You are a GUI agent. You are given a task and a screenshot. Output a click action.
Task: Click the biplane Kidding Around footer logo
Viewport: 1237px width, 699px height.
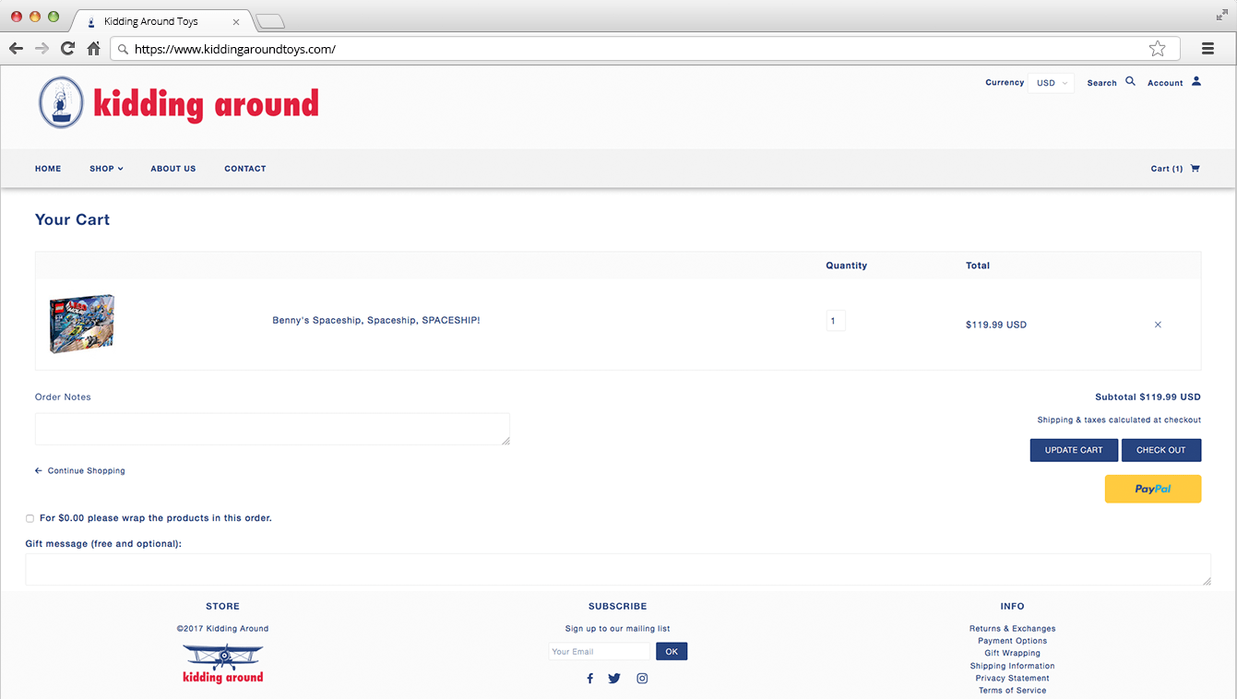(x=223, y=664)
